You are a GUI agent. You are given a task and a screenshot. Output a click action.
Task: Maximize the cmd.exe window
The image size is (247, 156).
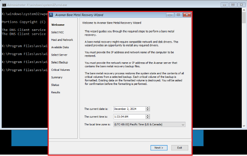[233, 5]
